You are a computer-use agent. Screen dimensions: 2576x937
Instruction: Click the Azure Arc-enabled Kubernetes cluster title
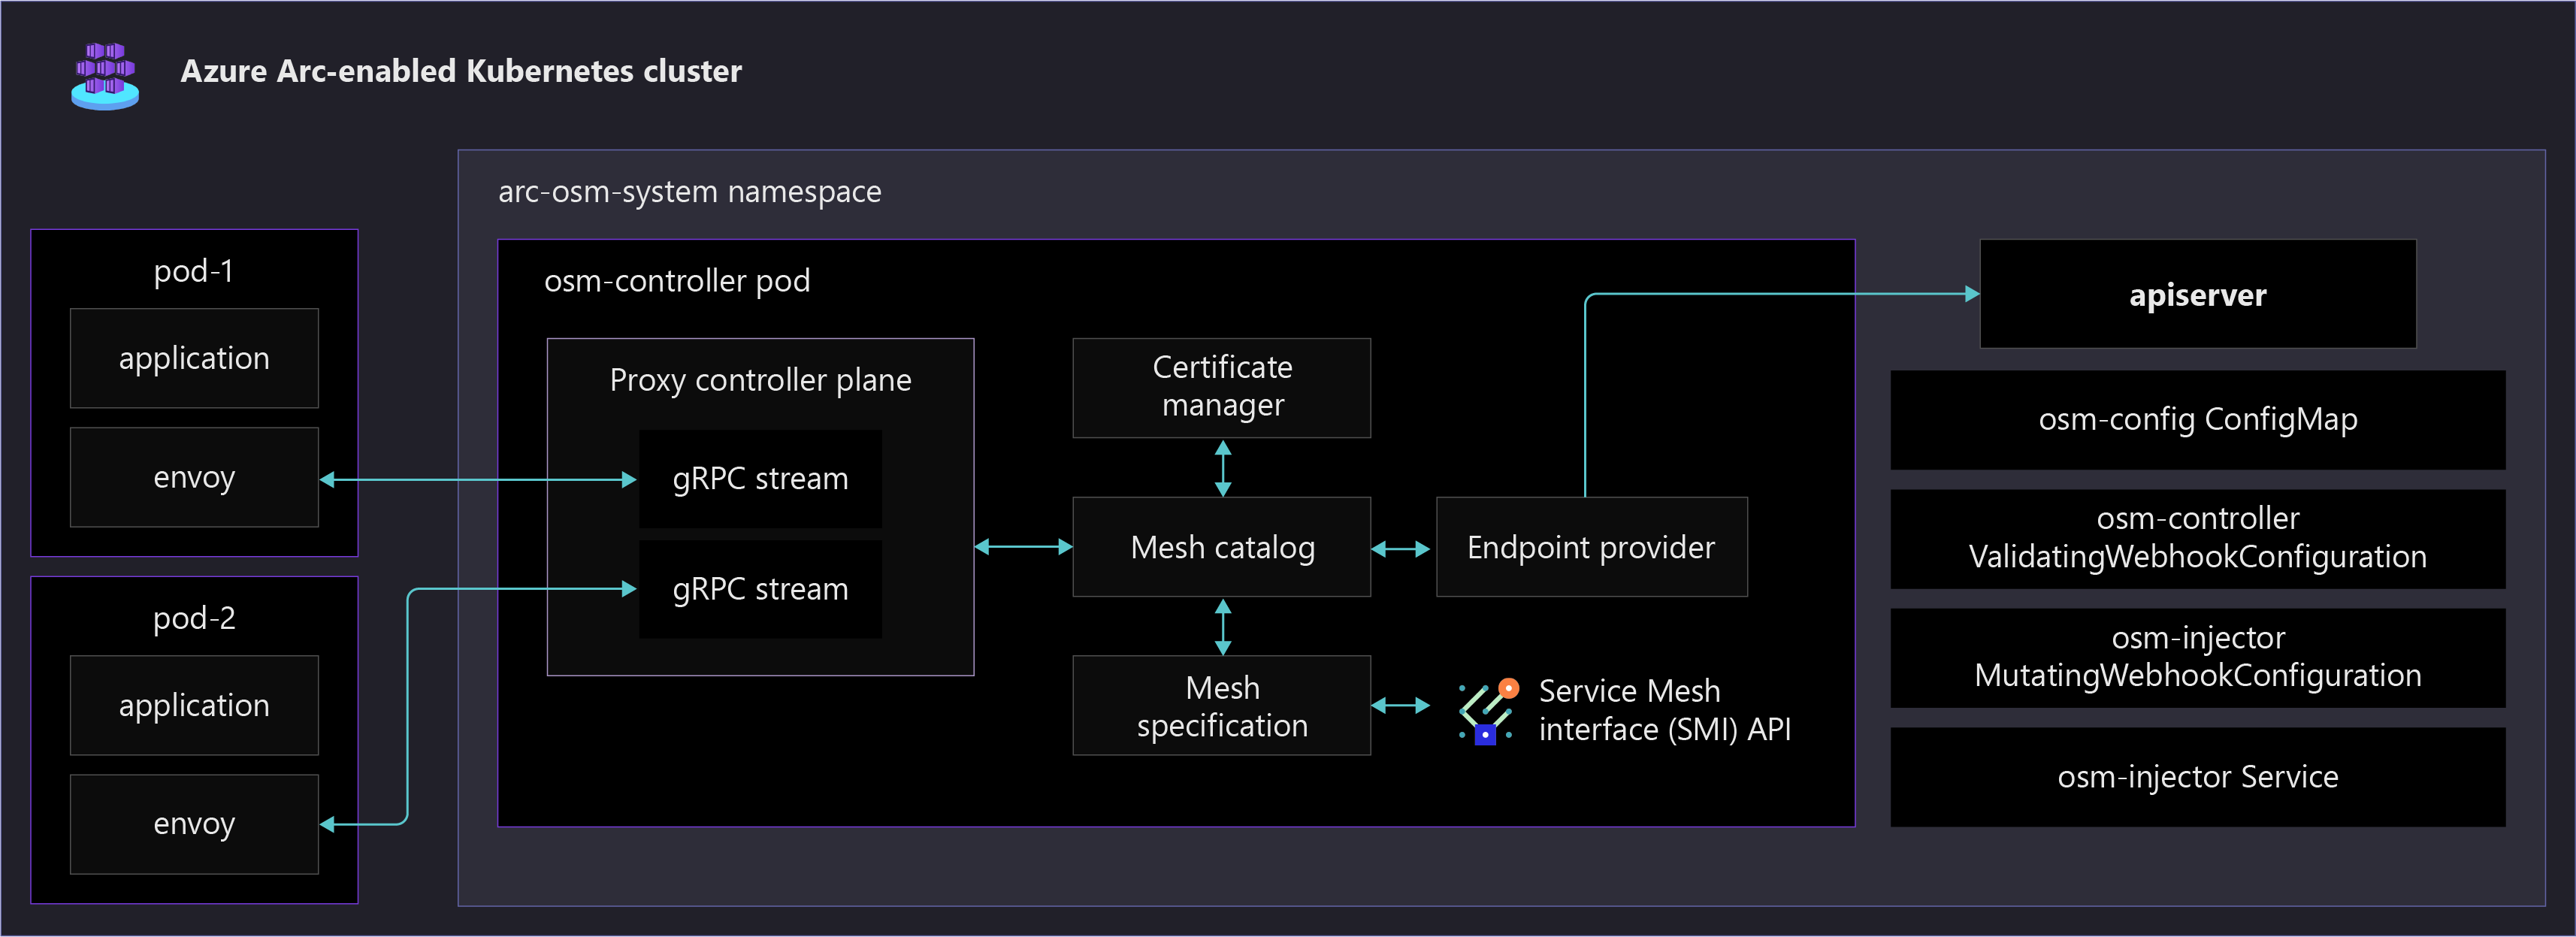point(461,72)
